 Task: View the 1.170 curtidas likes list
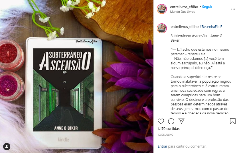coord(169,129)
